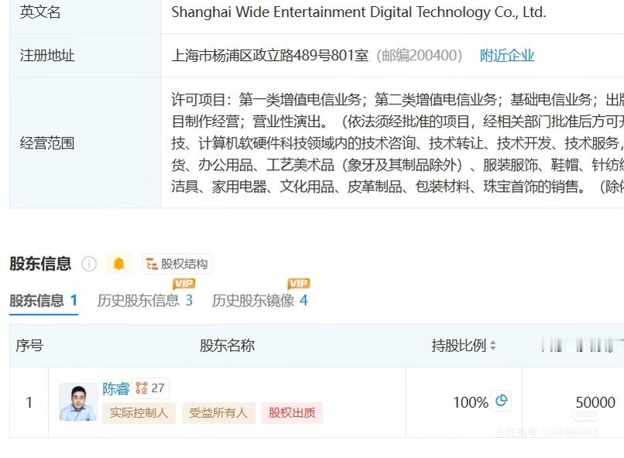Click the 股东名称 column header
Image resolution: width=624 pixels, height=458 pixels.
tap(227, 346)
